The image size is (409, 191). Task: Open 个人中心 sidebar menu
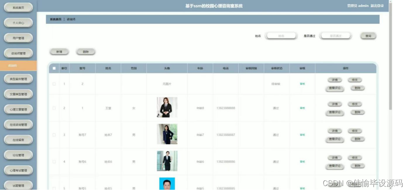pos(18,23)
